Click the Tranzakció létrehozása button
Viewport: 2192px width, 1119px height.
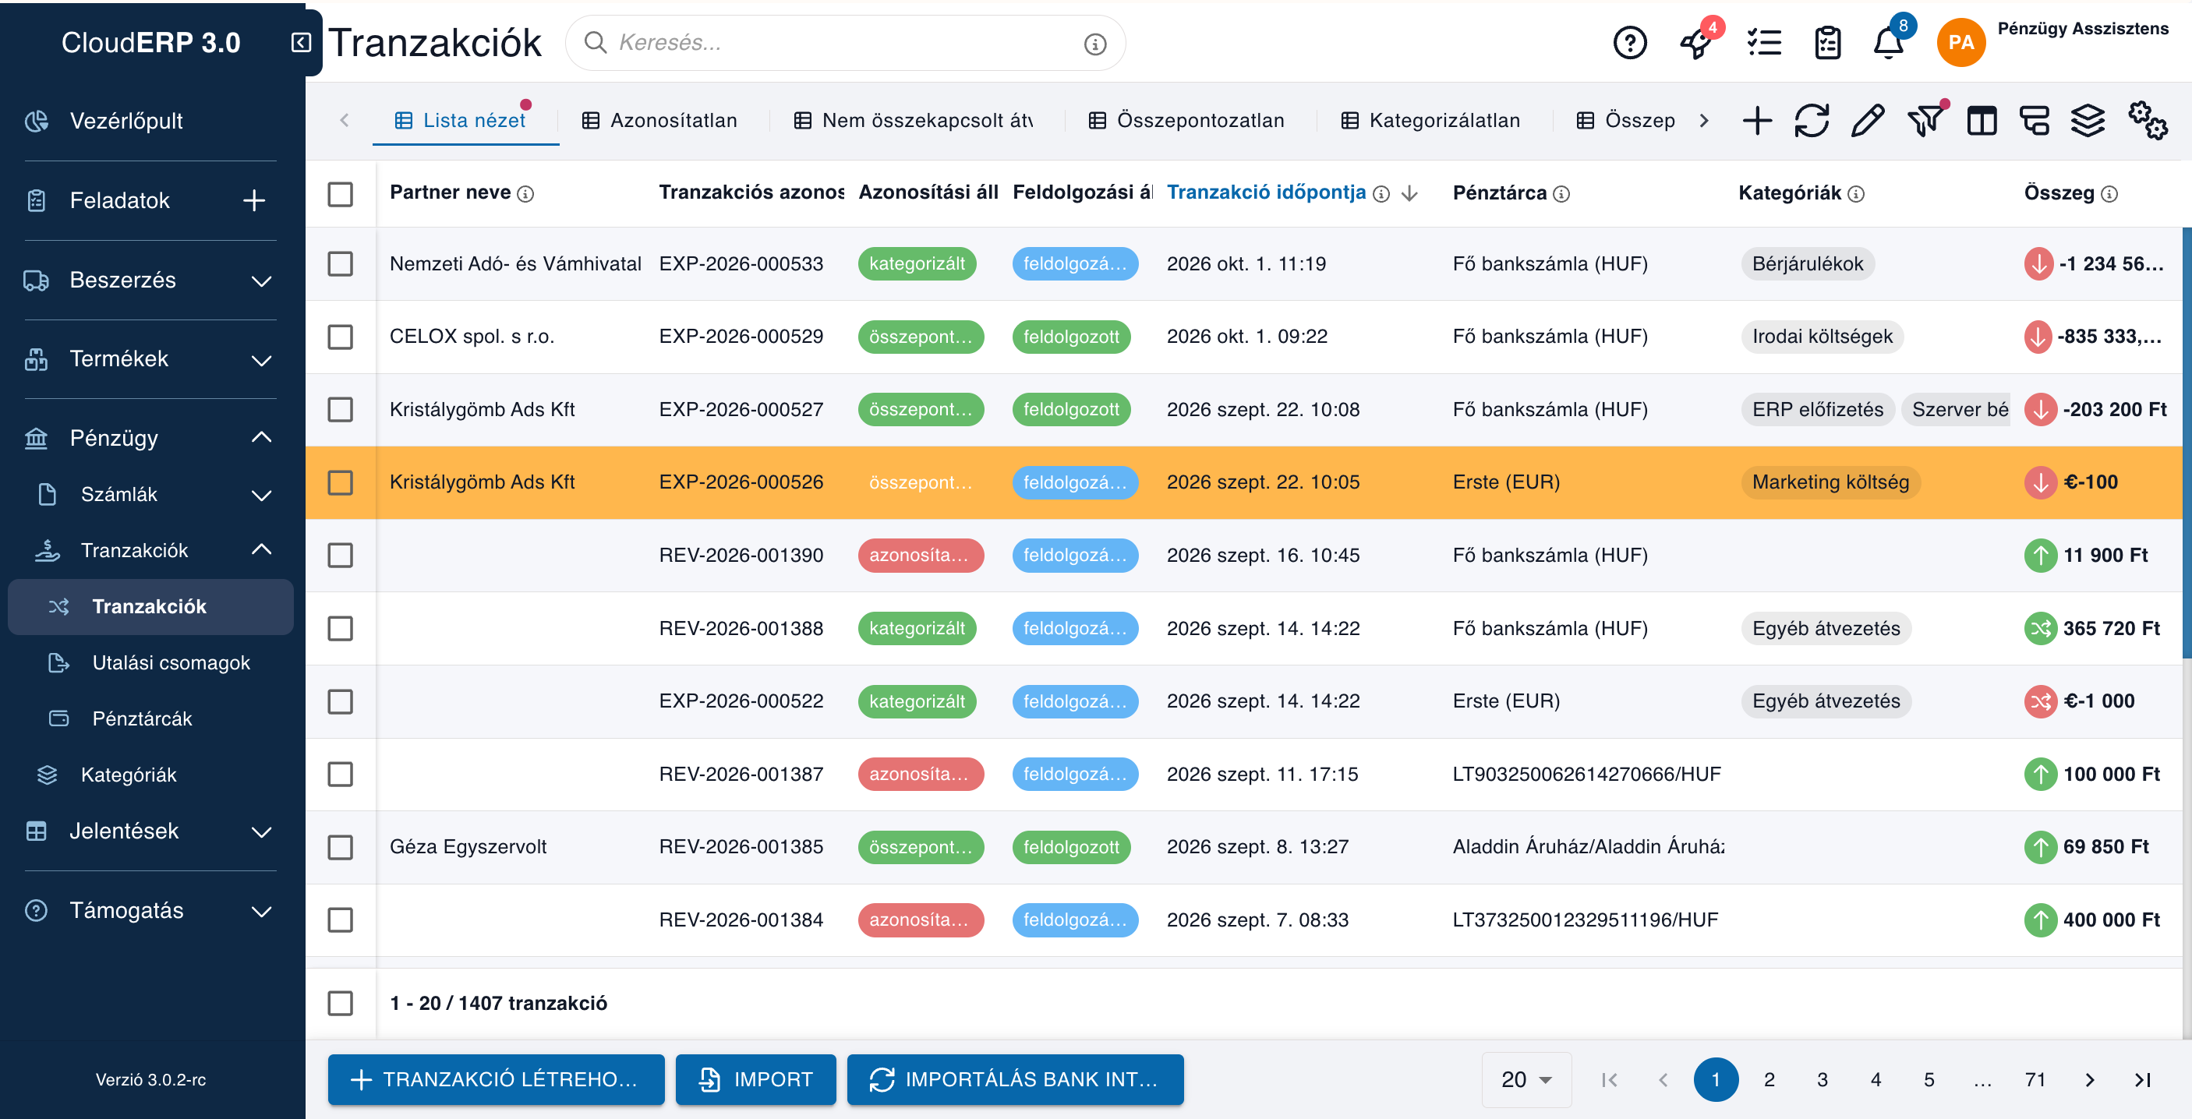tap(496, 1080)
